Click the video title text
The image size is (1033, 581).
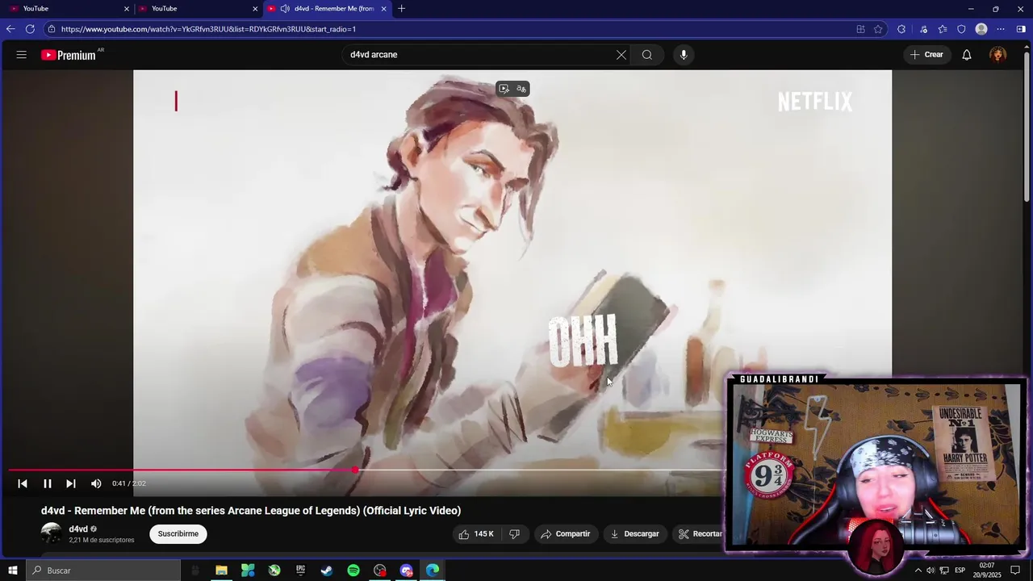point(251,511)
